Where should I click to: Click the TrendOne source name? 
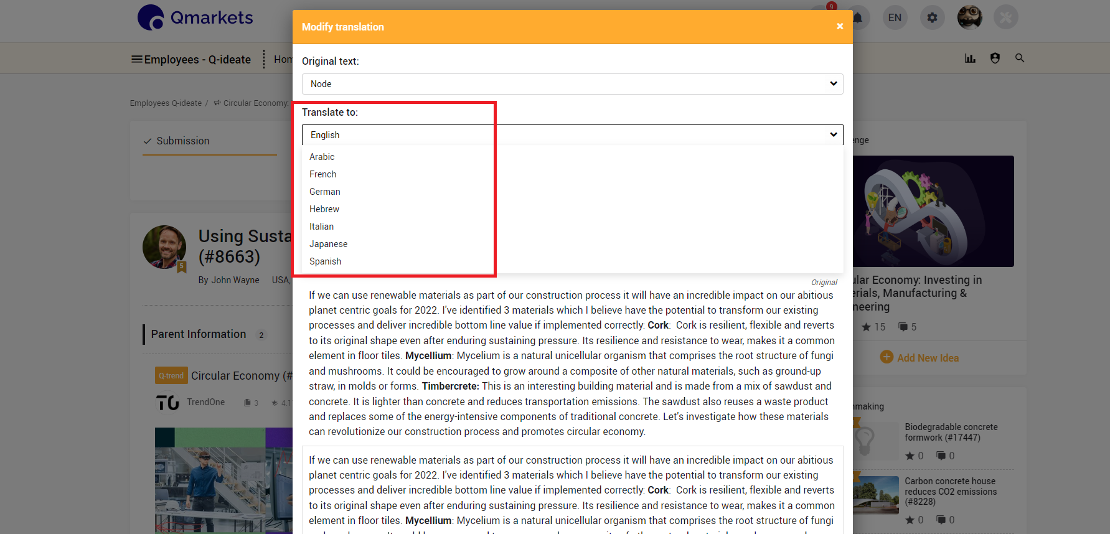click(x=206, y=402)
